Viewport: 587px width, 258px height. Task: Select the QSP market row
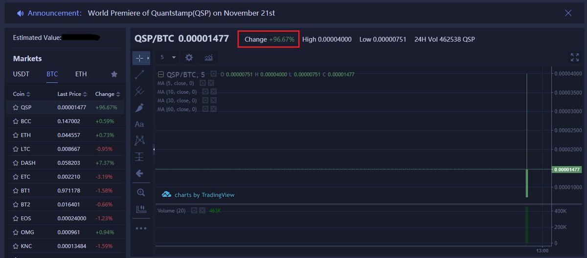[x=65, y=107]
